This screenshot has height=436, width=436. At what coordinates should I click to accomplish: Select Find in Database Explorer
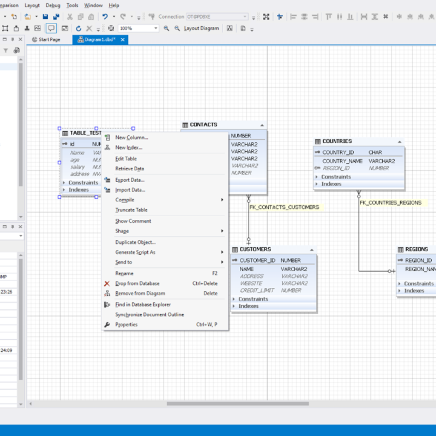pyautogui.click(x=165, y=304)
